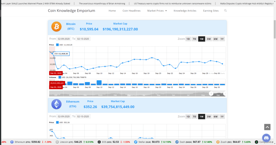Click Ethereum price $352.26
This screenshot has width=276, height=145.
(90, 107)
